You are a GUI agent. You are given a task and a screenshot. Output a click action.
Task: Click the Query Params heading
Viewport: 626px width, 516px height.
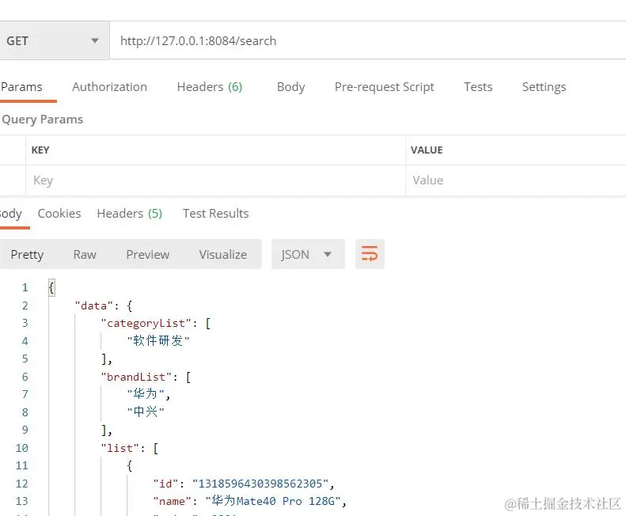pos(42,120)
